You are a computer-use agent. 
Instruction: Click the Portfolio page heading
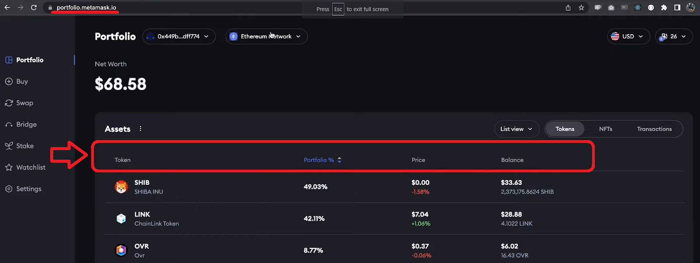115,36
